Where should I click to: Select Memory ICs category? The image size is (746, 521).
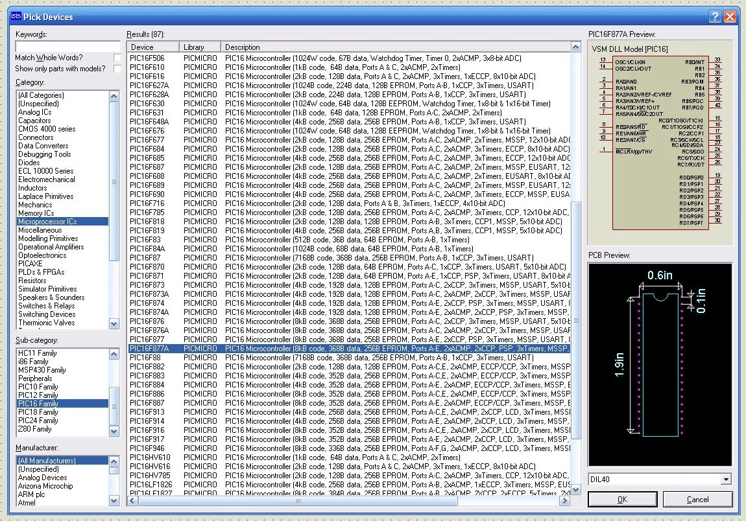pos(62,213)
